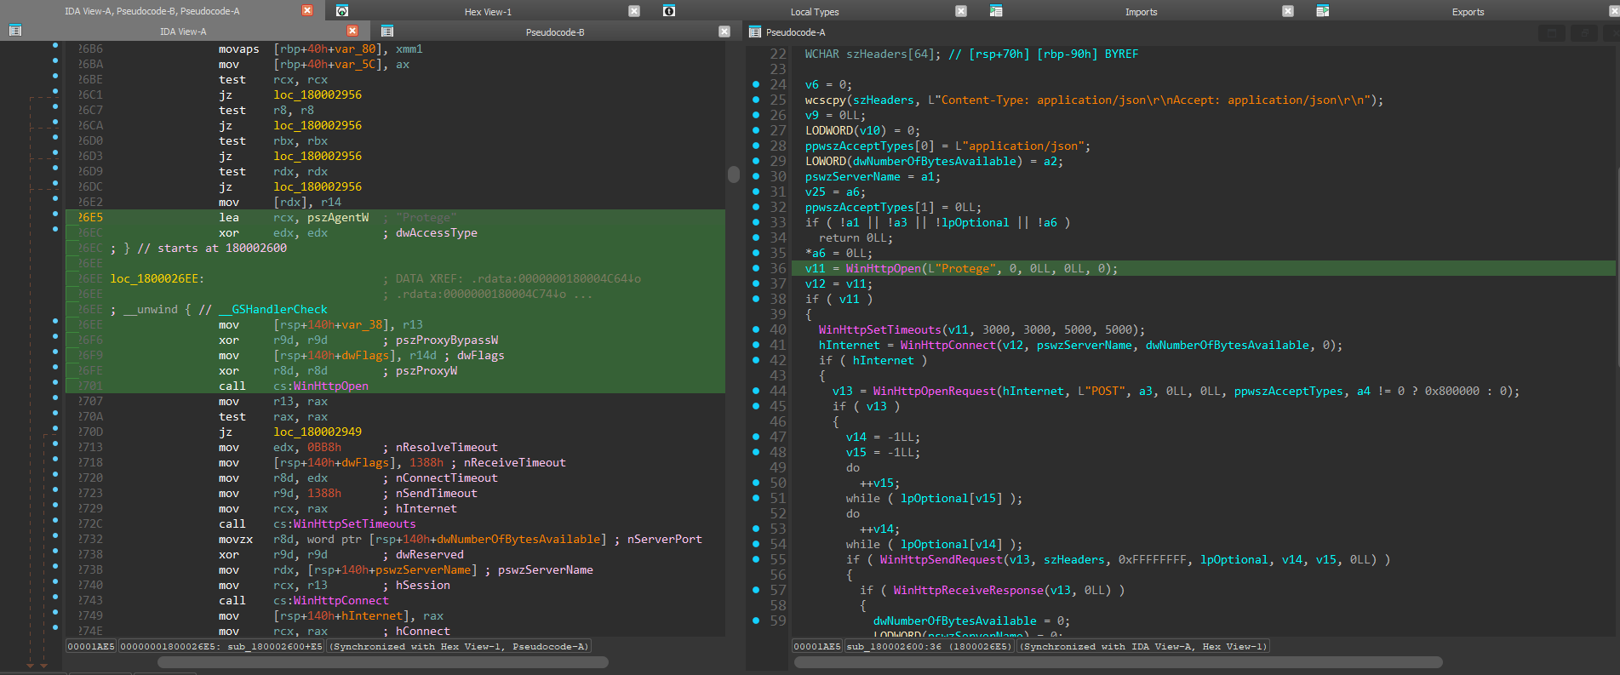The image size is (1620, 675).
Task: Toggle breakpoint dot on pseudocode line 24
Action: pyautogui.click(x=756, y=84)
